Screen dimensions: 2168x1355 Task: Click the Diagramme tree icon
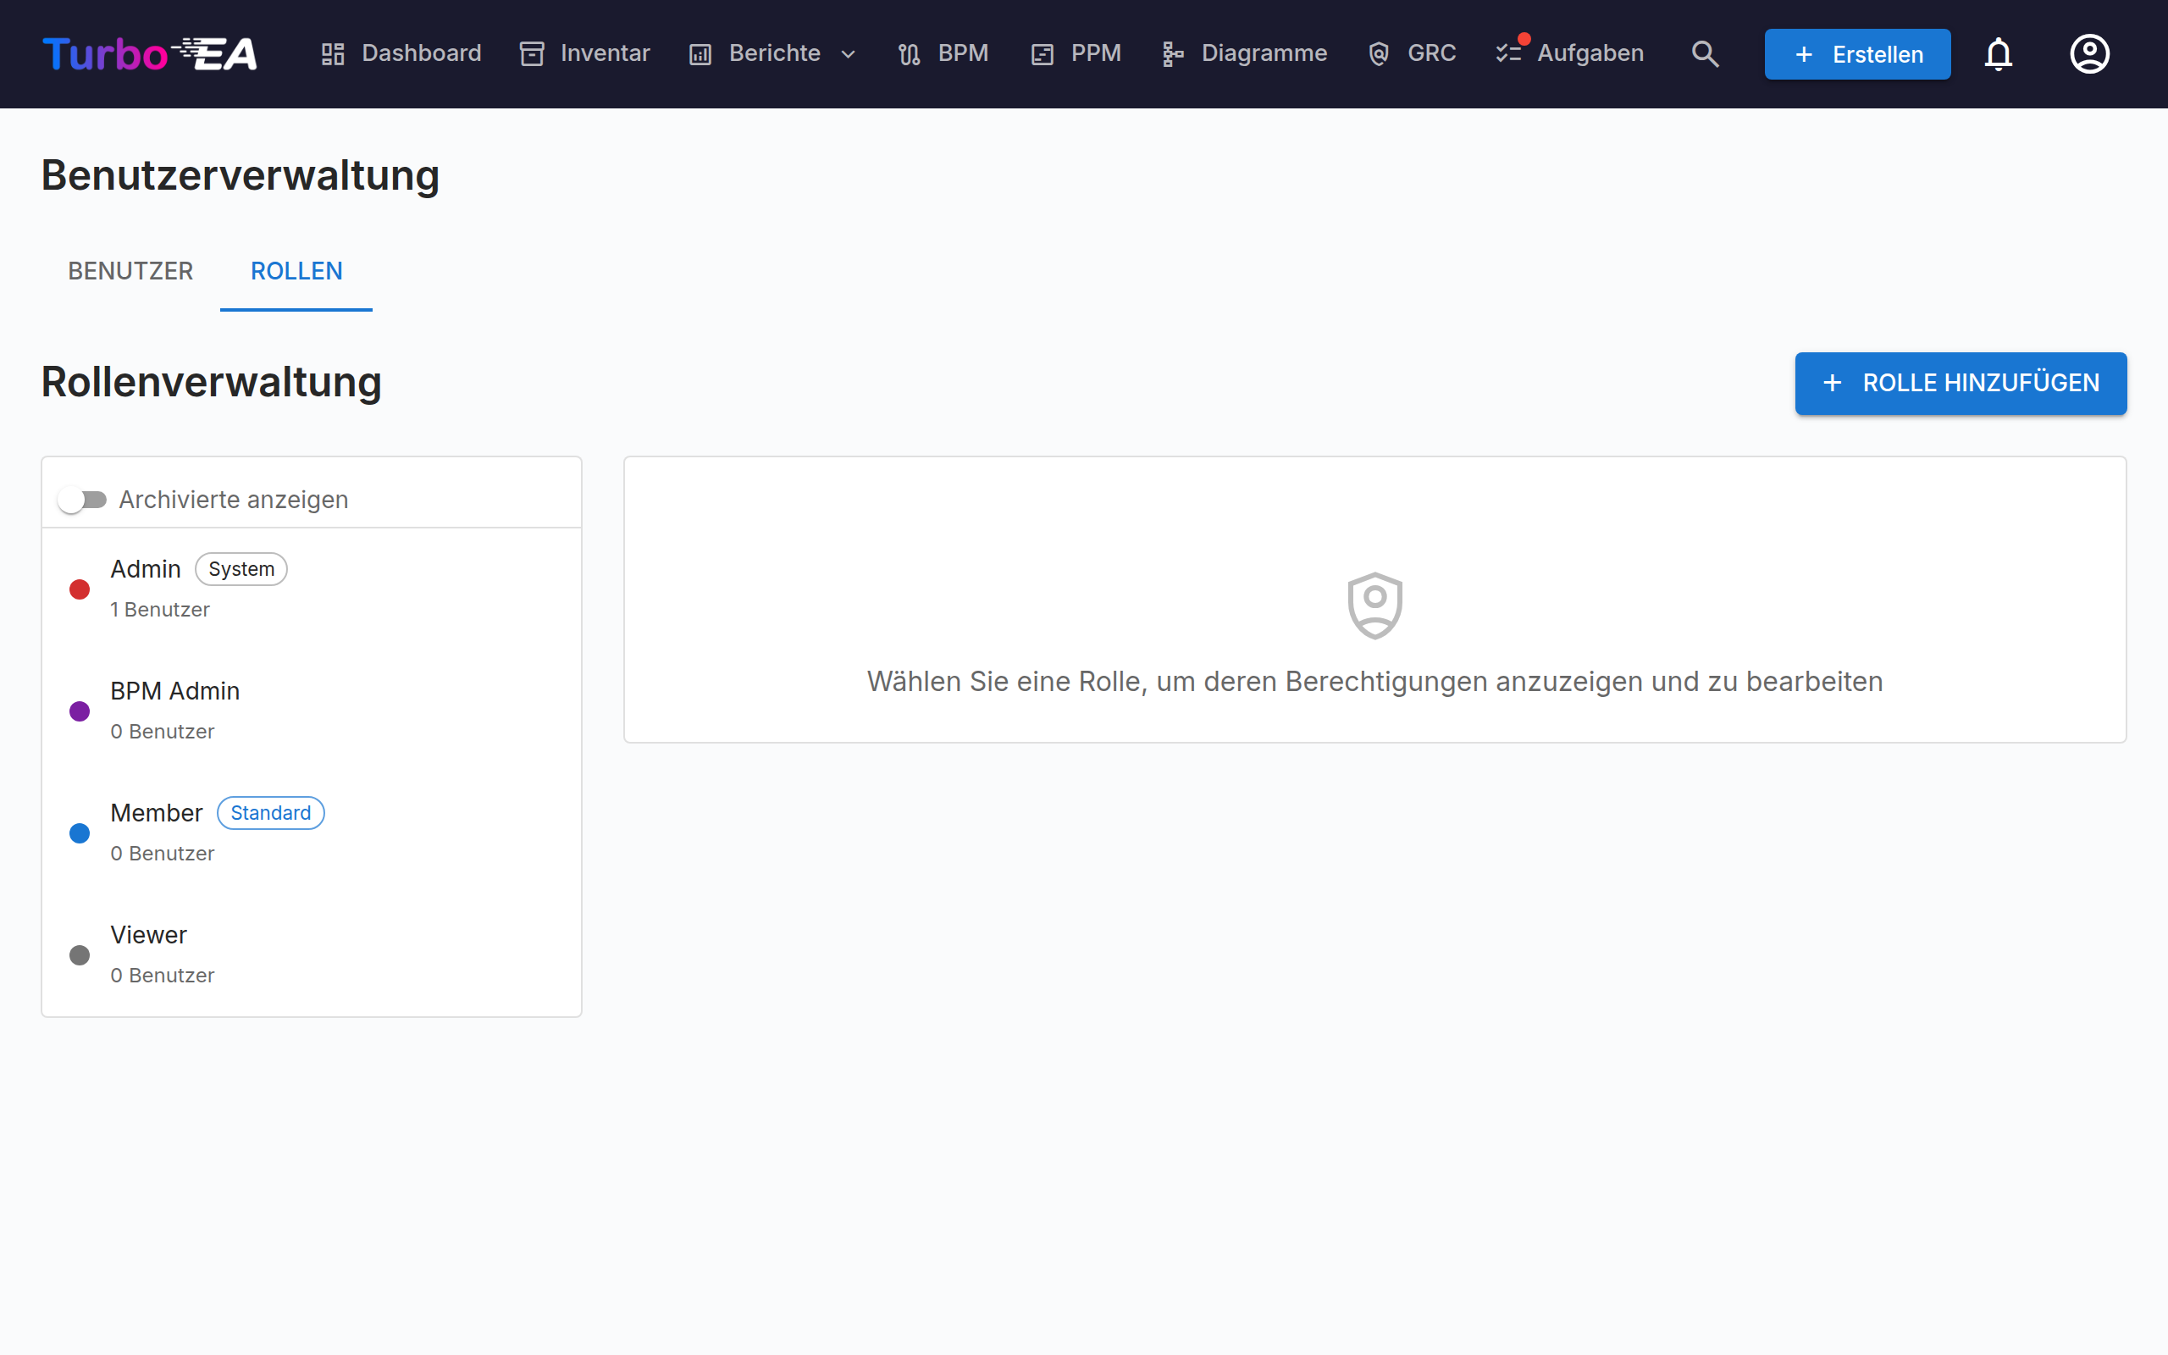1172,53
